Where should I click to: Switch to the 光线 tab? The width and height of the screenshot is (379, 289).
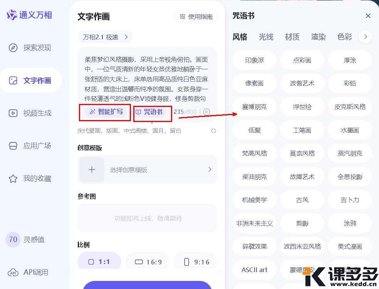pyautogui.click(x=266, y=37)
